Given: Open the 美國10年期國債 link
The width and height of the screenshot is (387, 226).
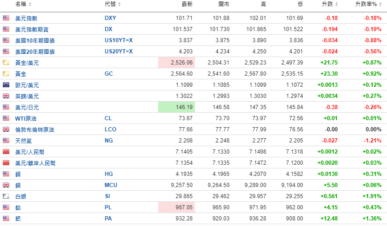Looking at the screenshot, I should pyautogui.click(x=35, y=40).
